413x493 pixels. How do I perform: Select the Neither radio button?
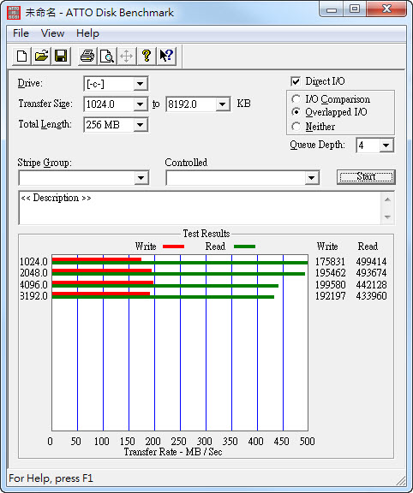[x=296, y=127]
